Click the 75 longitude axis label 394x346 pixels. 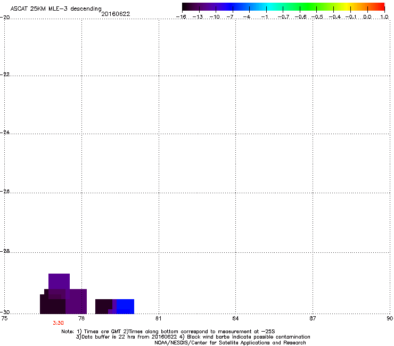click(4, 318)
